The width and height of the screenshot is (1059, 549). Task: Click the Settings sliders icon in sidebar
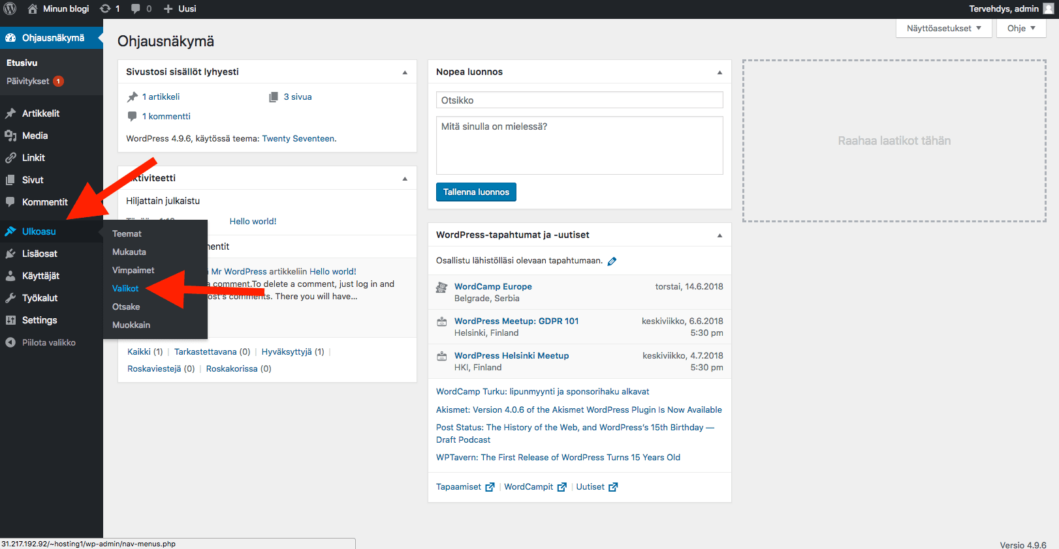(x=10, y=320)
